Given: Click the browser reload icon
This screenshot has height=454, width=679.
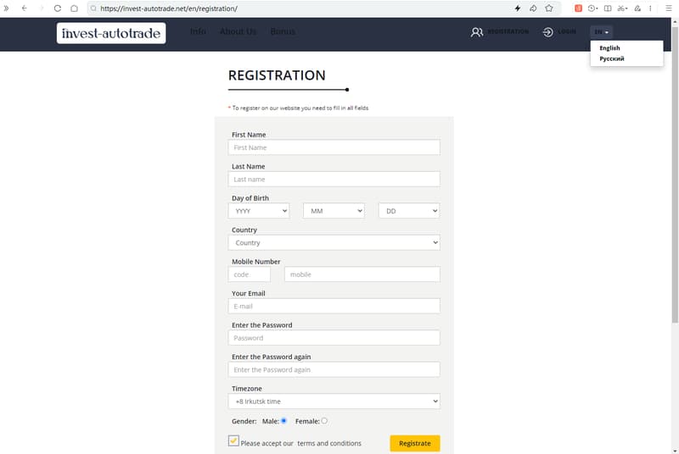Looking at the screenshot, I should (x=57, y=8).
